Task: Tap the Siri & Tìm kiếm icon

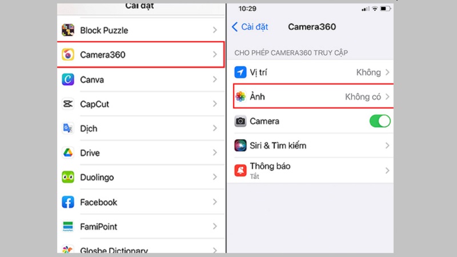Action: [240, 146]
